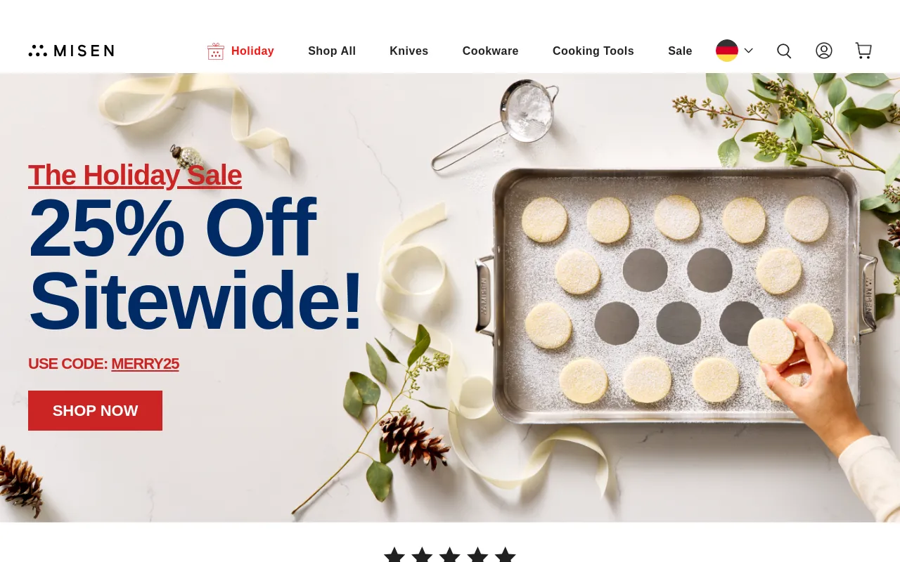Open the Knives menu
The width and height of the screenshot is (900, 562).
point(409,51)
